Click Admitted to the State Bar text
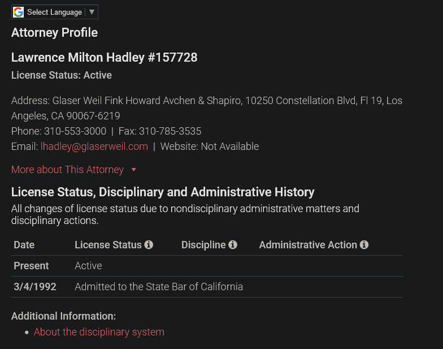The image size is (443, 349). [159, 287]
